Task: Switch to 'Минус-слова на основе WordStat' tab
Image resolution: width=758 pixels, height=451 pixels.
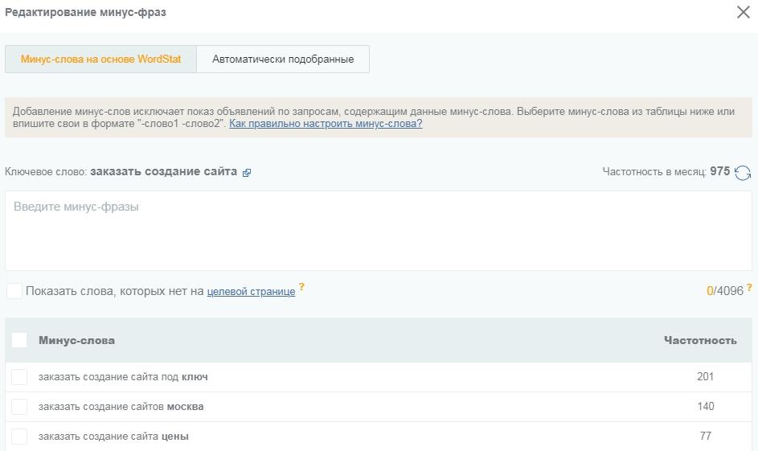Action: [x=100, y=59]
